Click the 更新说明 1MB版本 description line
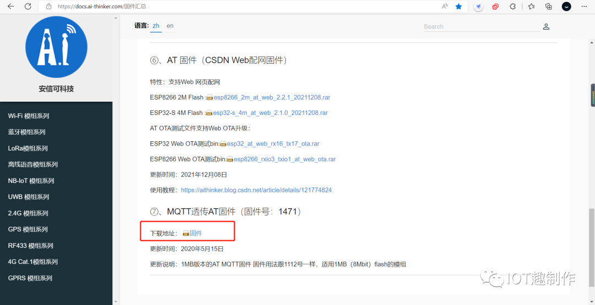595x305 pixels. pyautogui.click(x=278, y=264)
